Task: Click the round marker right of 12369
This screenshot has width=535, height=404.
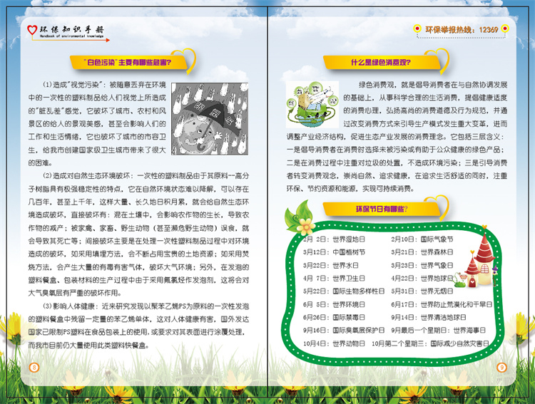Action: pos(505,29)
